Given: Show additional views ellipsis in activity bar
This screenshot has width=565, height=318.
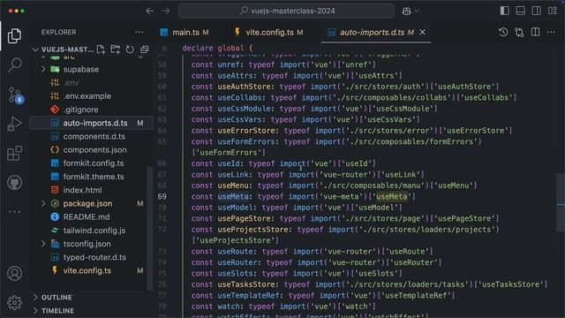Looking at the screenshot, I should tap(14, 212).
